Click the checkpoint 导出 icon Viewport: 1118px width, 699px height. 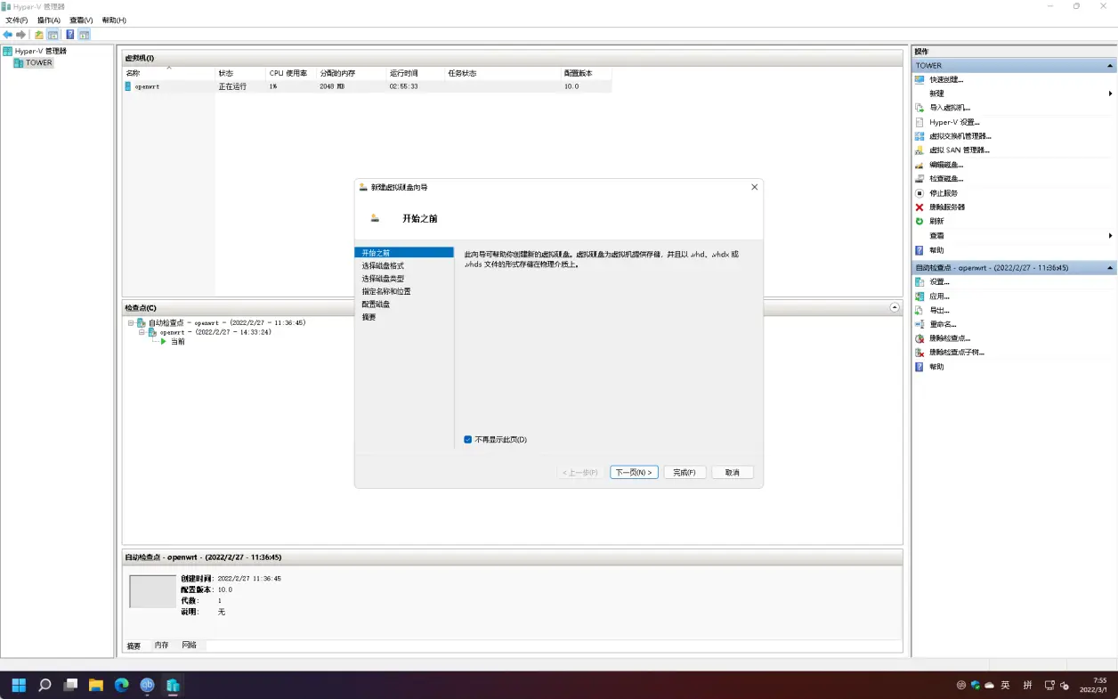(920, 311)
